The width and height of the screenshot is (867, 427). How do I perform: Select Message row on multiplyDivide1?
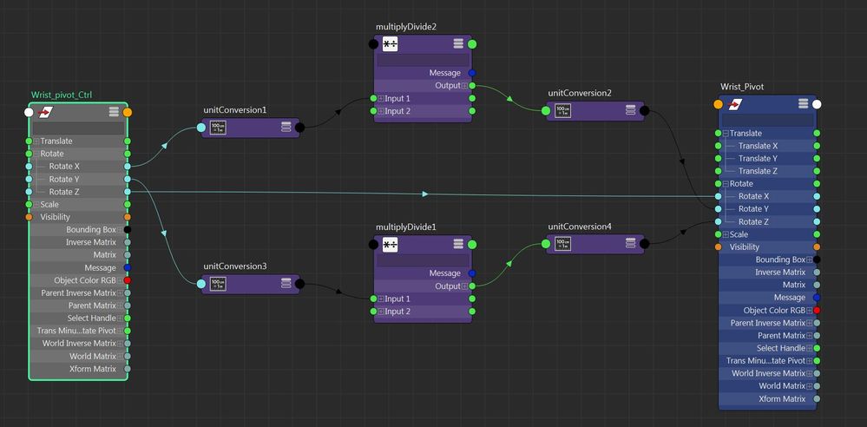tap(423, 273)
